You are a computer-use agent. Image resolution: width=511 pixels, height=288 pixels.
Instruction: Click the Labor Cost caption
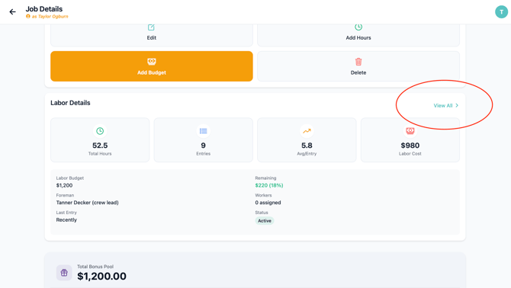point(410,154)
